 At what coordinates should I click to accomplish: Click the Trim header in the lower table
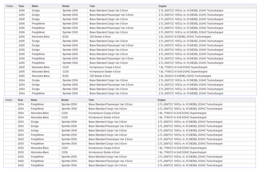point(91,100)
